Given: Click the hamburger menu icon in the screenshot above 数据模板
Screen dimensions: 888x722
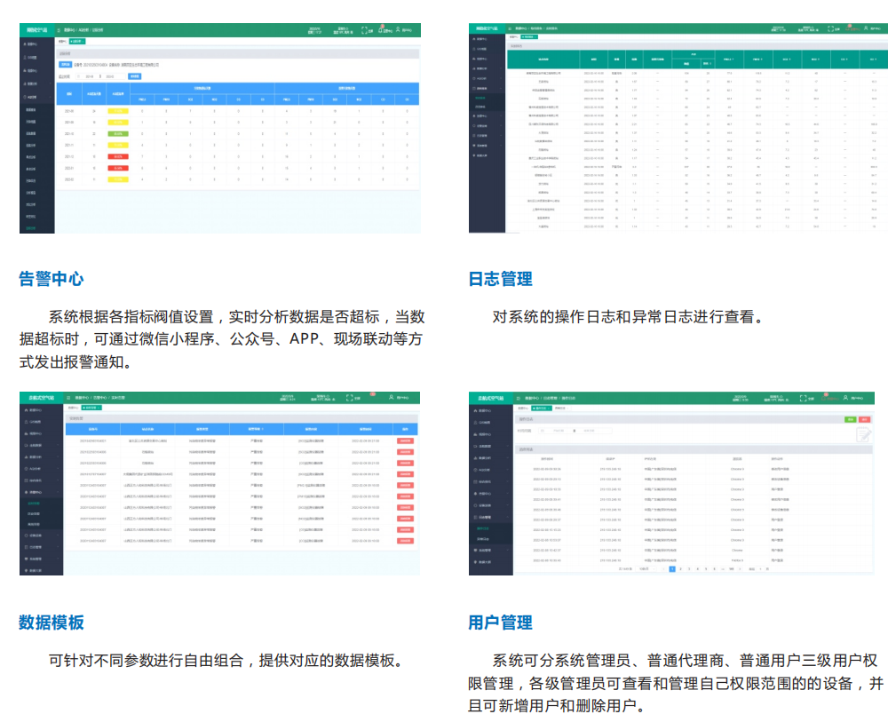Looking at the screenshot, I should (x=69, y=399).
